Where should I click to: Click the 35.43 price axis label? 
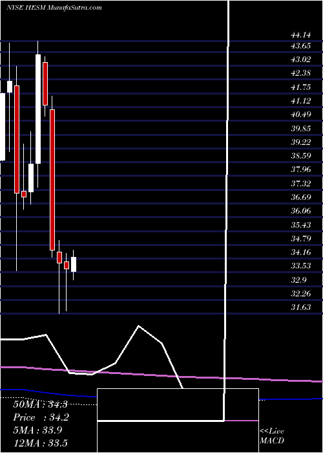point(301,225)
